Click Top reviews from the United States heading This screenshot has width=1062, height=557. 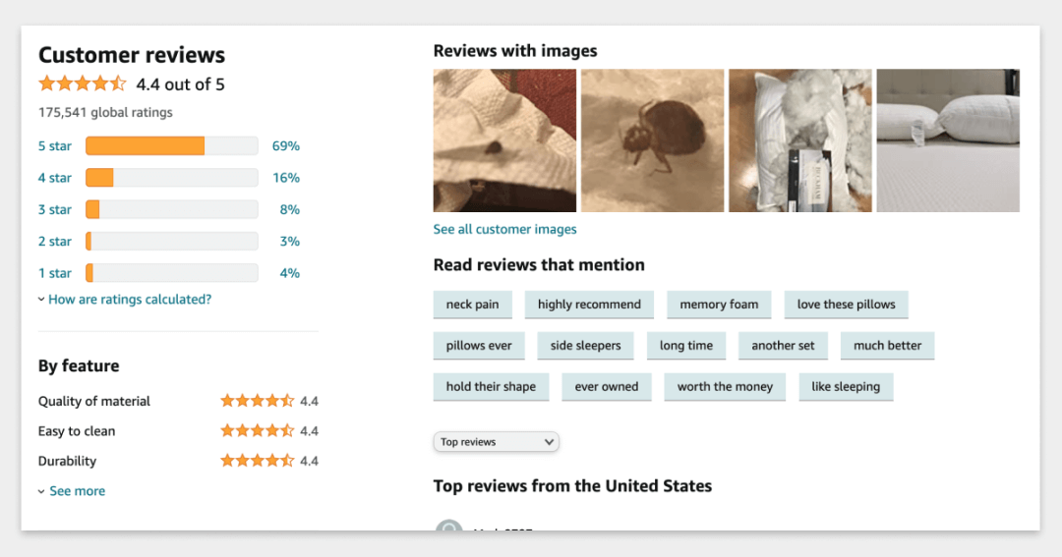pos(572,486)
